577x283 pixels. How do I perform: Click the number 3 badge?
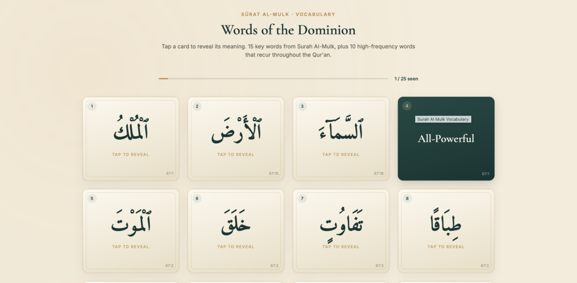click(x=302, y=106)
